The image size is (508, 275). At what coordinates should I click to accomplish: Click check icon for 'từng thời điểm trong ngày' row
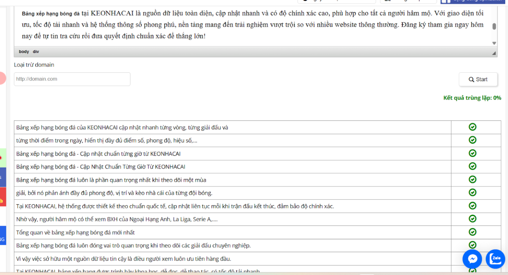472,140
